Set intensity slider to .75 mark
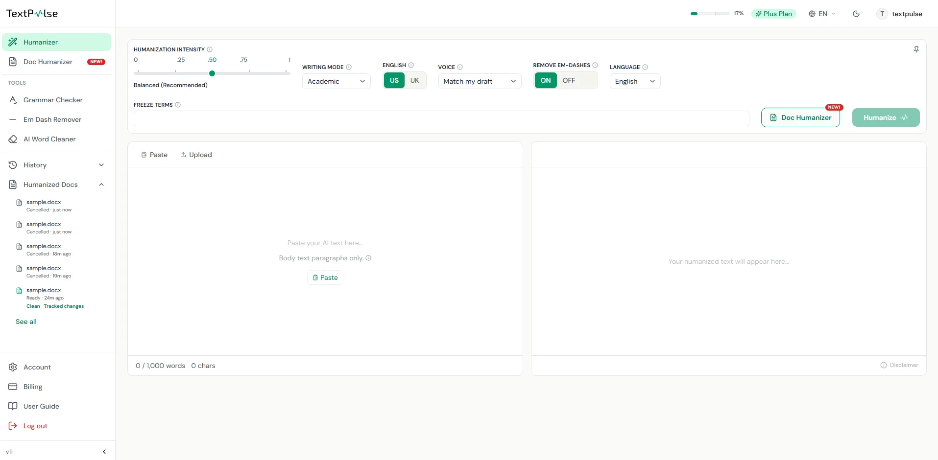Screen dimensions: 938x460 tap(249, 72)
